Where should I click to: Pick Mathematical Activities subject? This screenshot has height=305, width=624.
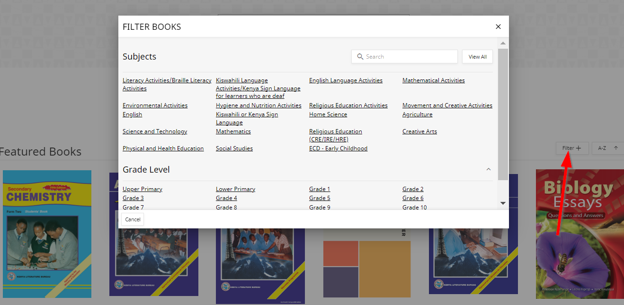pos(434,80)
